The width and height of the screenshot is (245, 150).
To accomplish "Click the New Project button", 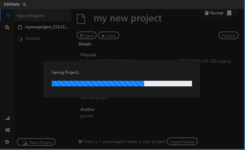I will 36,142.
